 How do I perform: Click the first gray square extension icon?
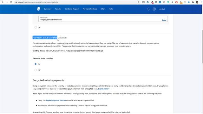[x=143, y=2]
